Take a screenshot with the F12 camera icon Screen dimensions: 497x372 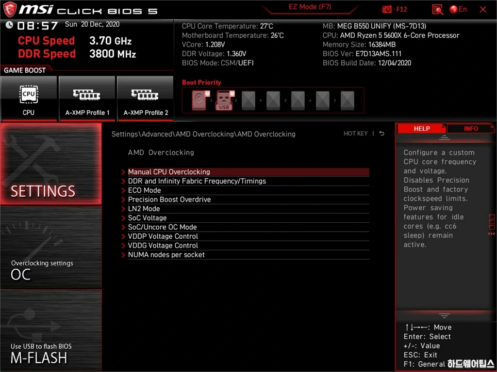tap(387, 10)
